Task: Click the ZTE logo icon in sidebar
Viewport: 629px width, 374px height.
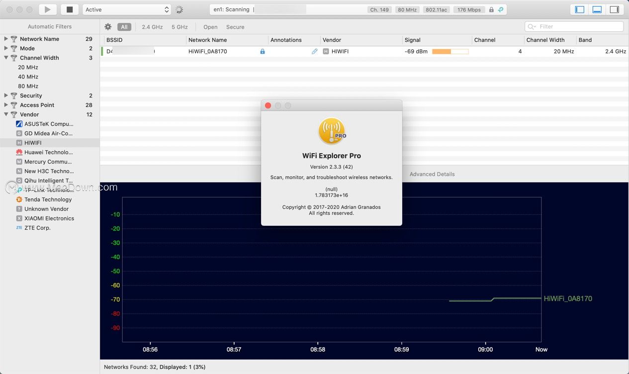Action: coord(19,228)
